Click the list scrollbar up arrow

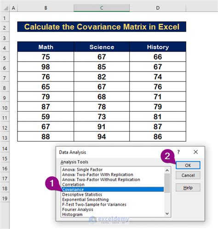[x=167, y=170]
